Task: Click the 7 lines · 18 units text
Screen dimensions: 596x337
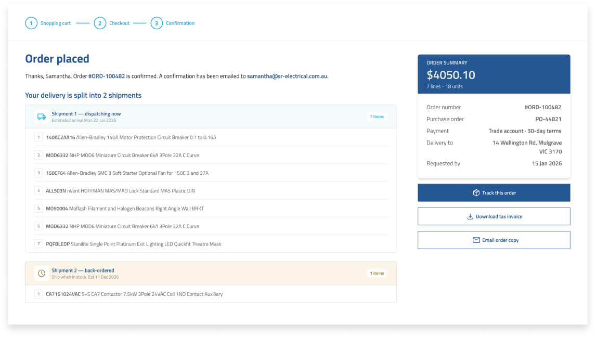Action: click(445, 86)
